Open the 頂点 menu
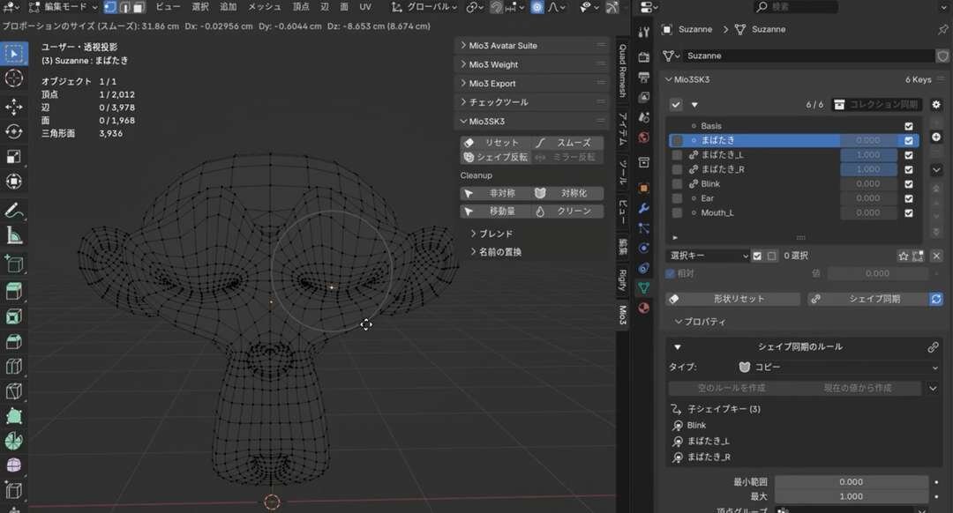The height and width of the screenshot is (513, 953). pos(301,7)
